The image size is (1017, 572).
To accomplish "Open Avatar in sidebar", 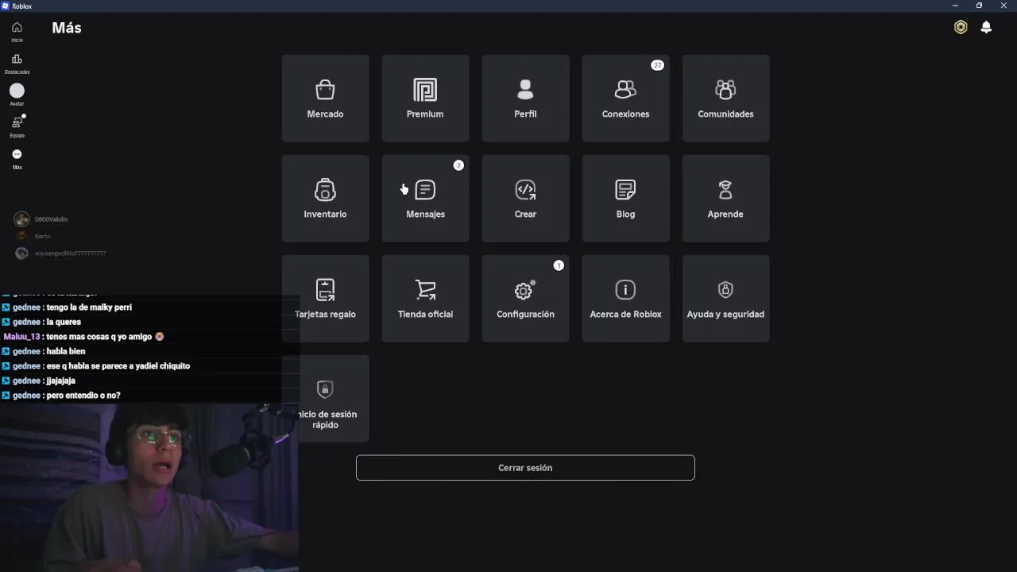I will pyautogui.click(x=17, y=95).
